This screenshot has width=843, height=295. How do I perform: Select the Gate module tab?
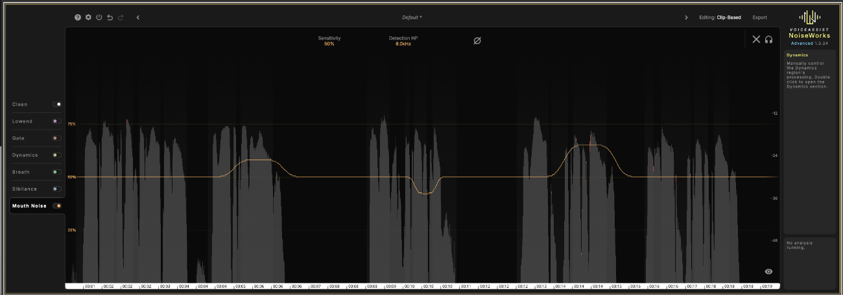18,138
